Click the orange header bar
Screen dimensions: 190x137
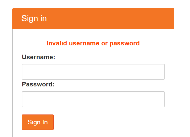click(93, 19)
